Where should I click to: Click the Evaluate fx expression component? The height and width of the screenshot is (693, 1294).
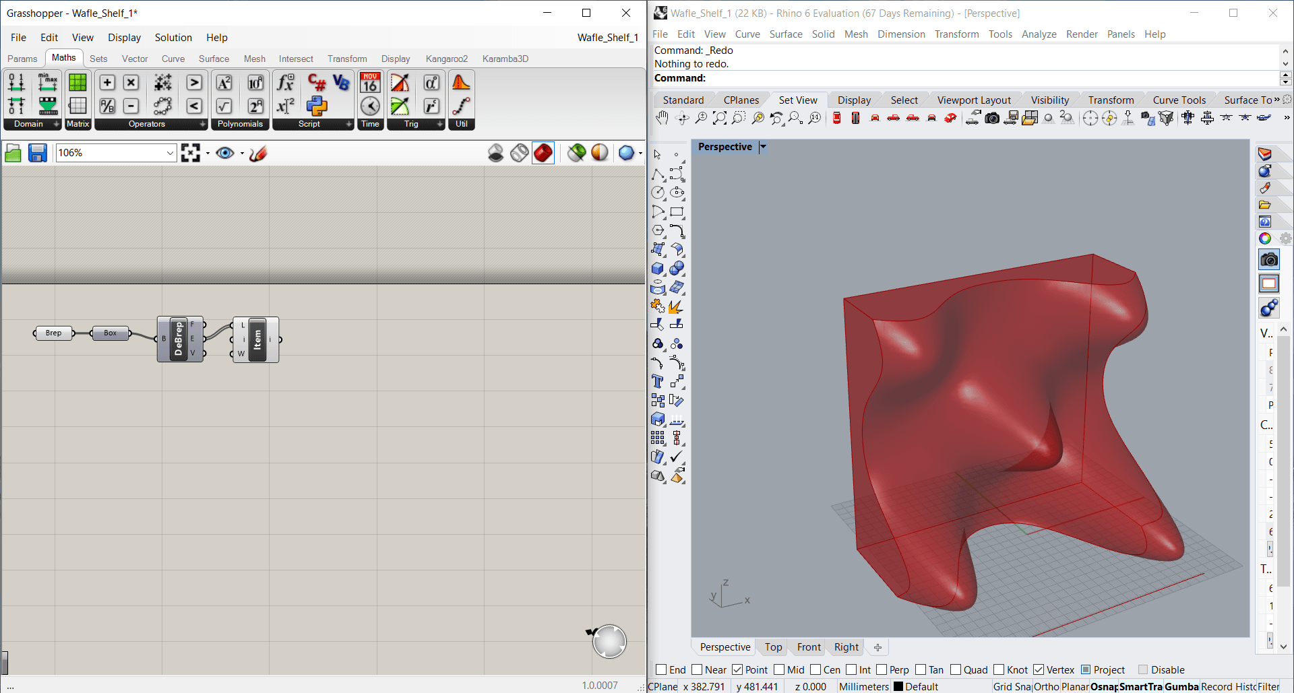pyautogui.click(x=286, y=82)
